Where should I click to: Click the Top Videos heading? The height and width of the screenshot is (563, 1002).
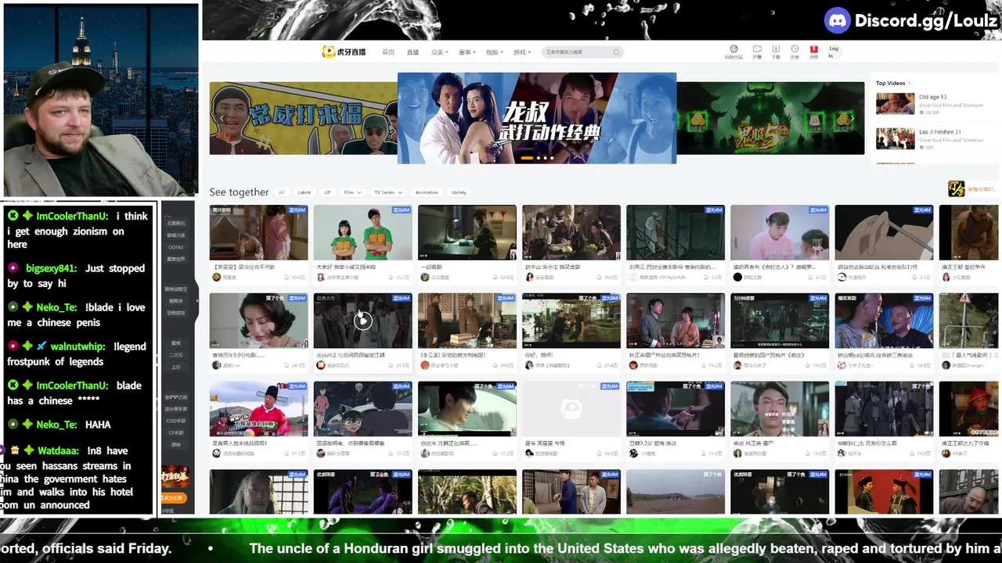[891, 83]
